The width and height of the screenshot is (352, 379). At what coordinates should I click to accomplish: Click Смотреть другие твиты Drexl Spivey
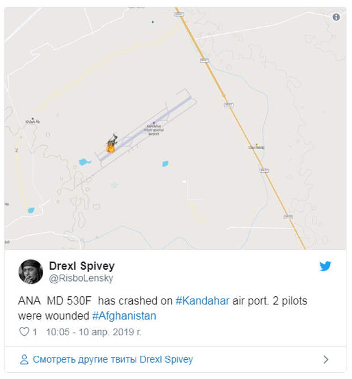[x=113, y=359]
